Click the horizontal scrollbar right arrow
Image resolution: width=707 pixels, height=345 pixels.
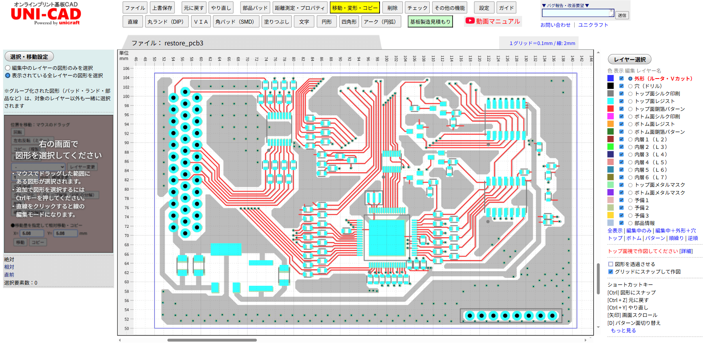click(x=585, y=340)
